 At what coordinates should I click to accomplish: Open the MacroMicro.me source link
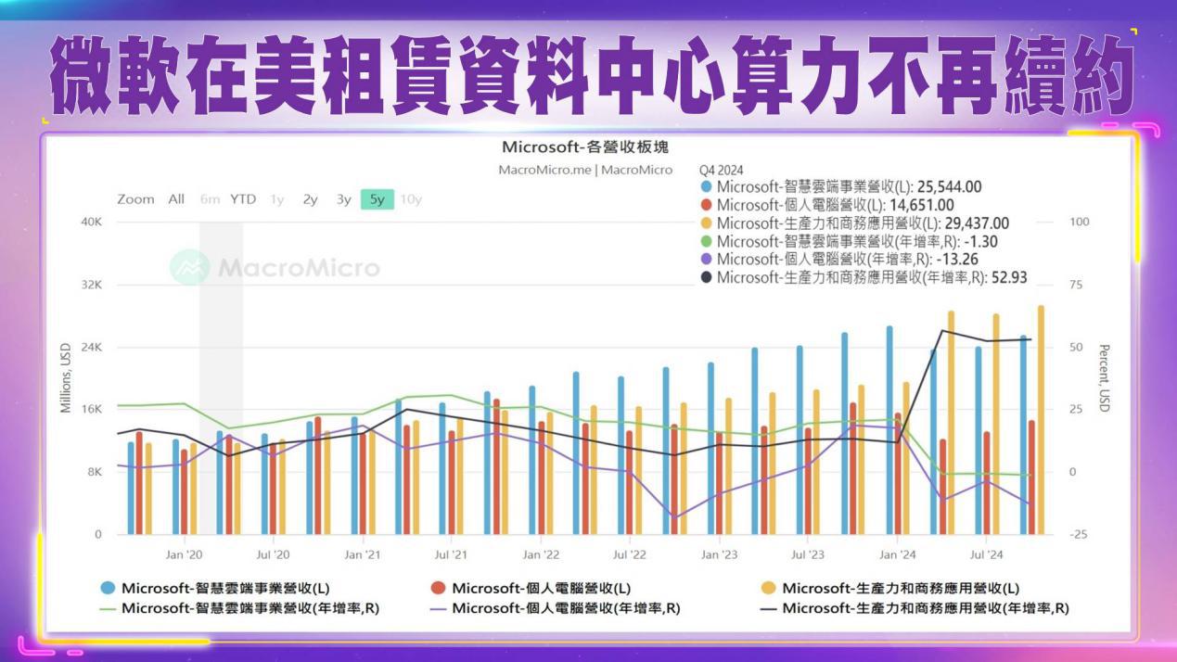point(542,170)
